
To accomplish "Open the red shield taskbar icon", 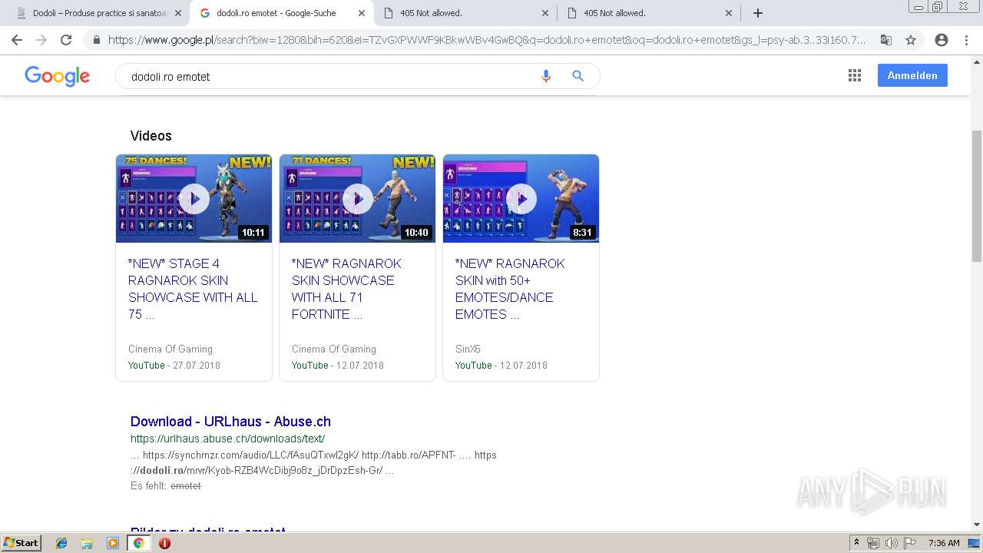I will (x=164, y=543).
